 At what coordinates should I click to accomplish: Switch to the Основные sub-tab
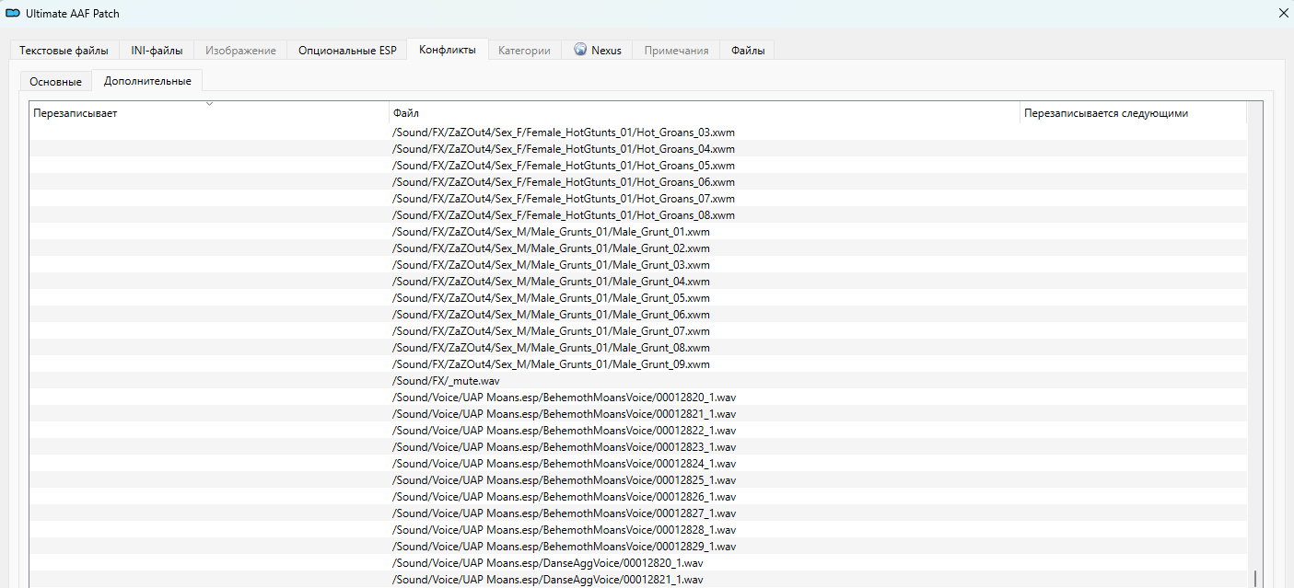(55, 82)
